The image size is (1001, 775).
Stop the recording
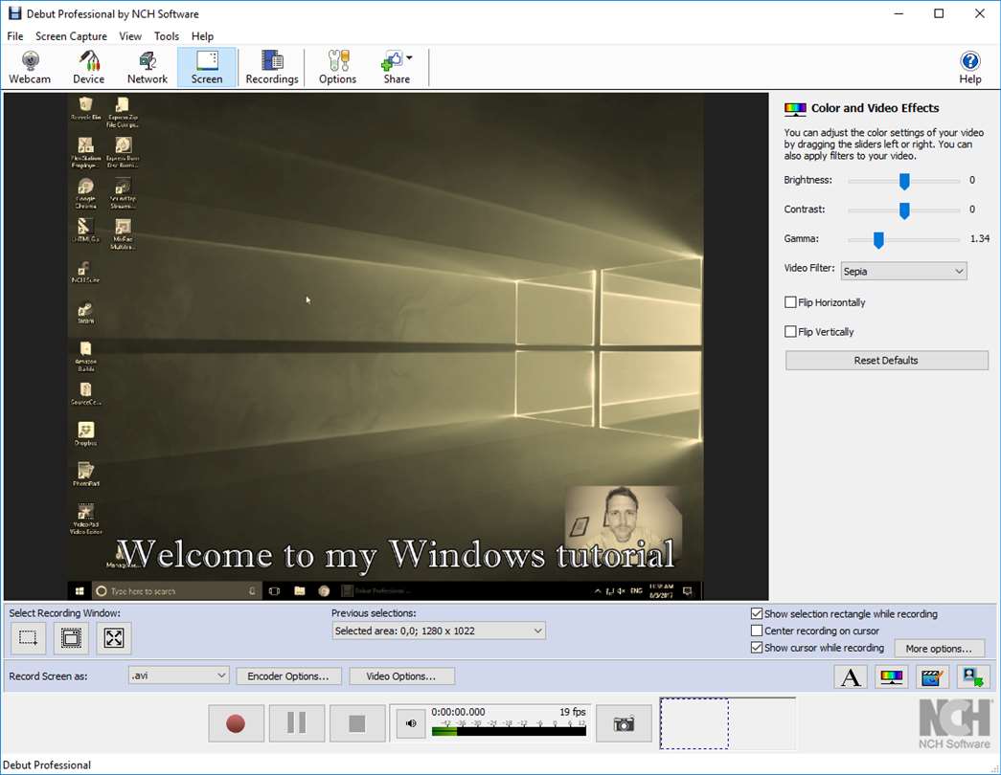click(357, 723)
